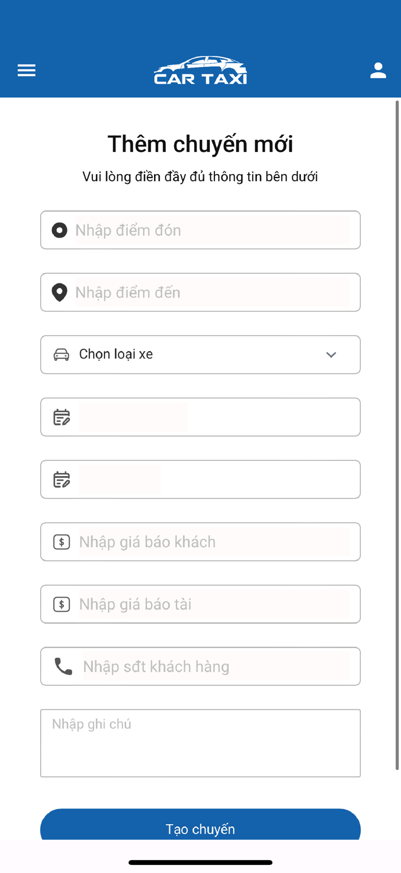Screen dimensions: 401x873
Task: Expand the Chọn loại xe dropdown
Action: (x=201, y=354)
